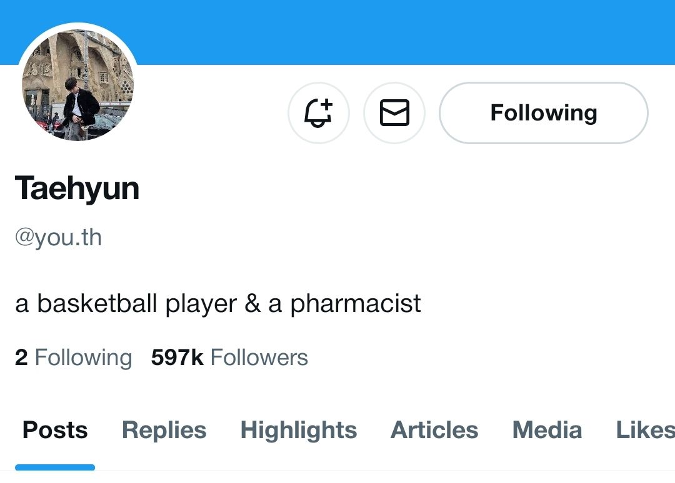Click the word "pharmacist" in the bio
The image size is (675, 483).
tap(355, 304)
